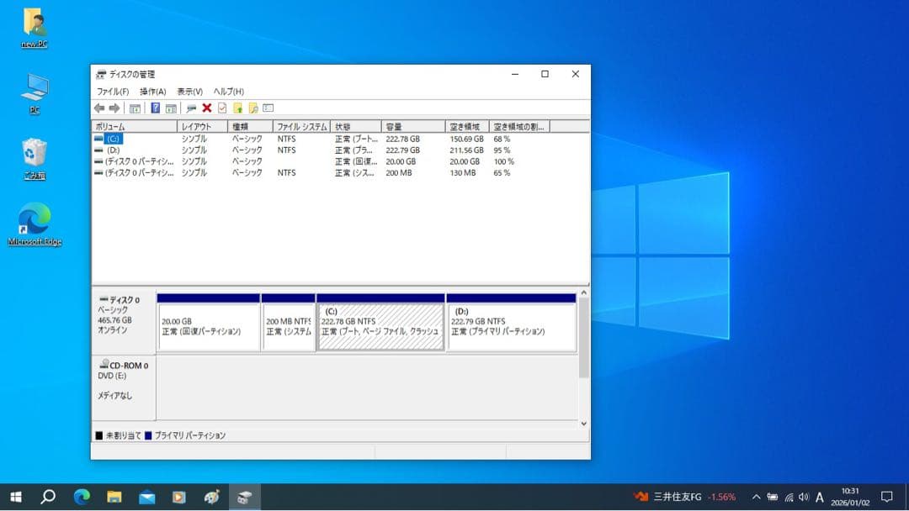Image resolution: width=909 pixels, height=511 pixels.
Task: Open the ファイル(F) menu
Action: pyautogui.click(x=112, y=91)
